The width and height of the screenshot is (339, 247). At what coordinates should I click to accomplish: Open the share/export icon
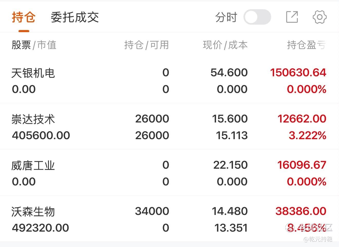pos(292,17)
